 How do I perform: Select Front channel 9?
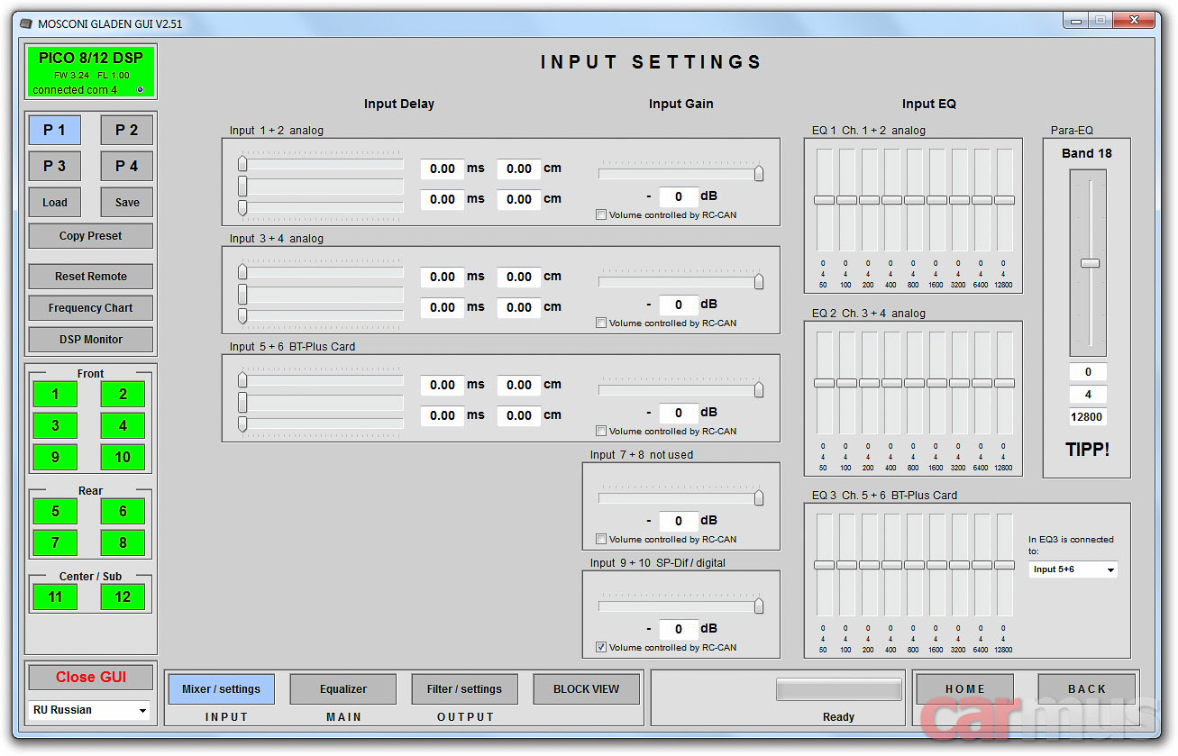(x=55, y=457)
